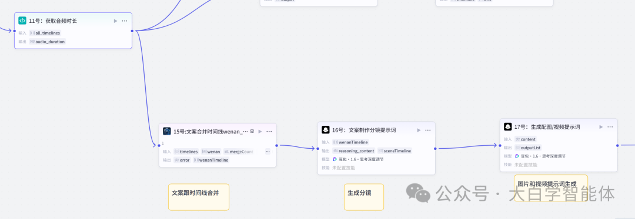Select the sceneTimeline output tag in node 16
Image resolution: width=635 pixels, height=219 pixels.
(x=395, y=151)
